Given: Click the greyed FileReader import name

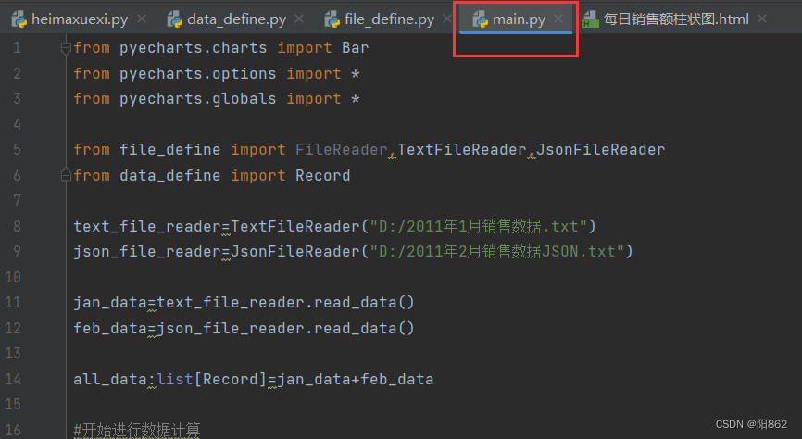Looking at the screenshot, I should pyautogui.click(x=341, y=150).
